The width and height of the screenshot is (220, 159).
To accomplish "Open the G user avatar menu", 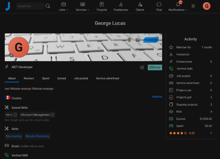I will (207, 6).
